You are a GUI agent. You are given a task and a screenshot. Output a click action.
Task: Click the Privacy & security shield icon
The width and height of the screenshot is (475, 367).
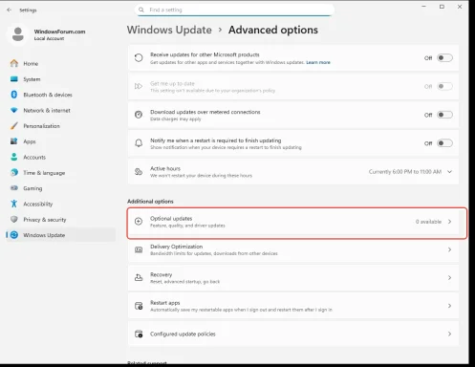point(14,219)
